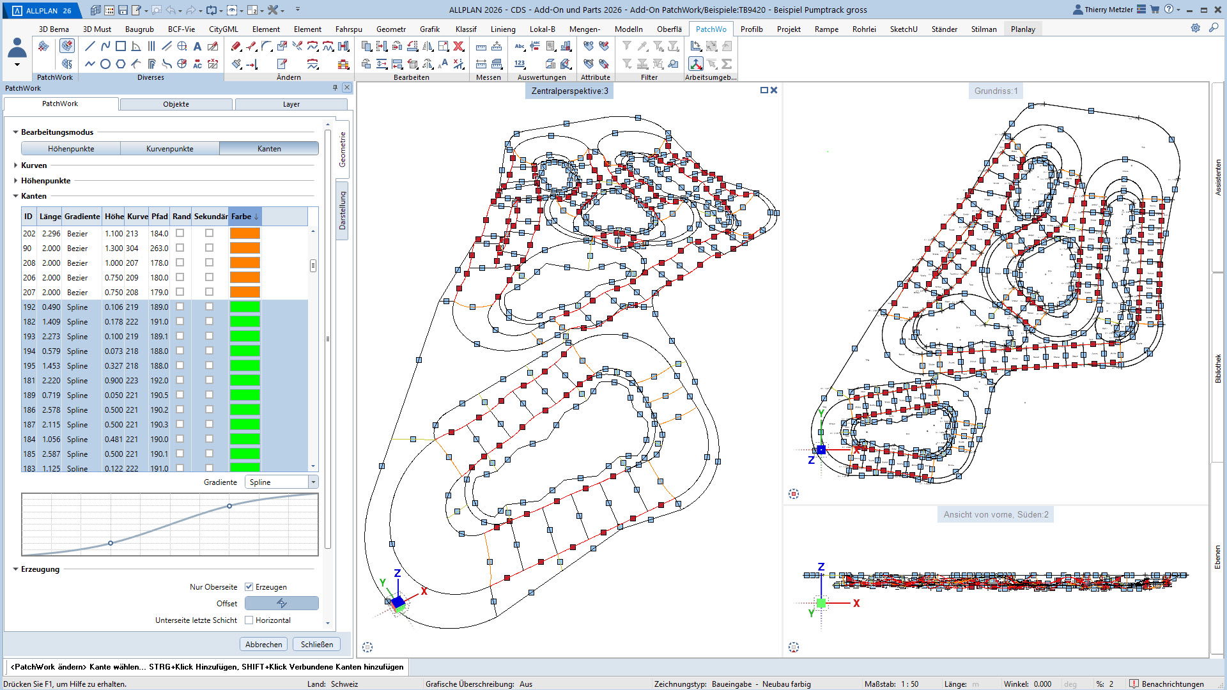Image resolution: width=1227 pixels, height=690 pixels.
Task: Select the Line drawing tool
Action: click(x=90, y=46)
